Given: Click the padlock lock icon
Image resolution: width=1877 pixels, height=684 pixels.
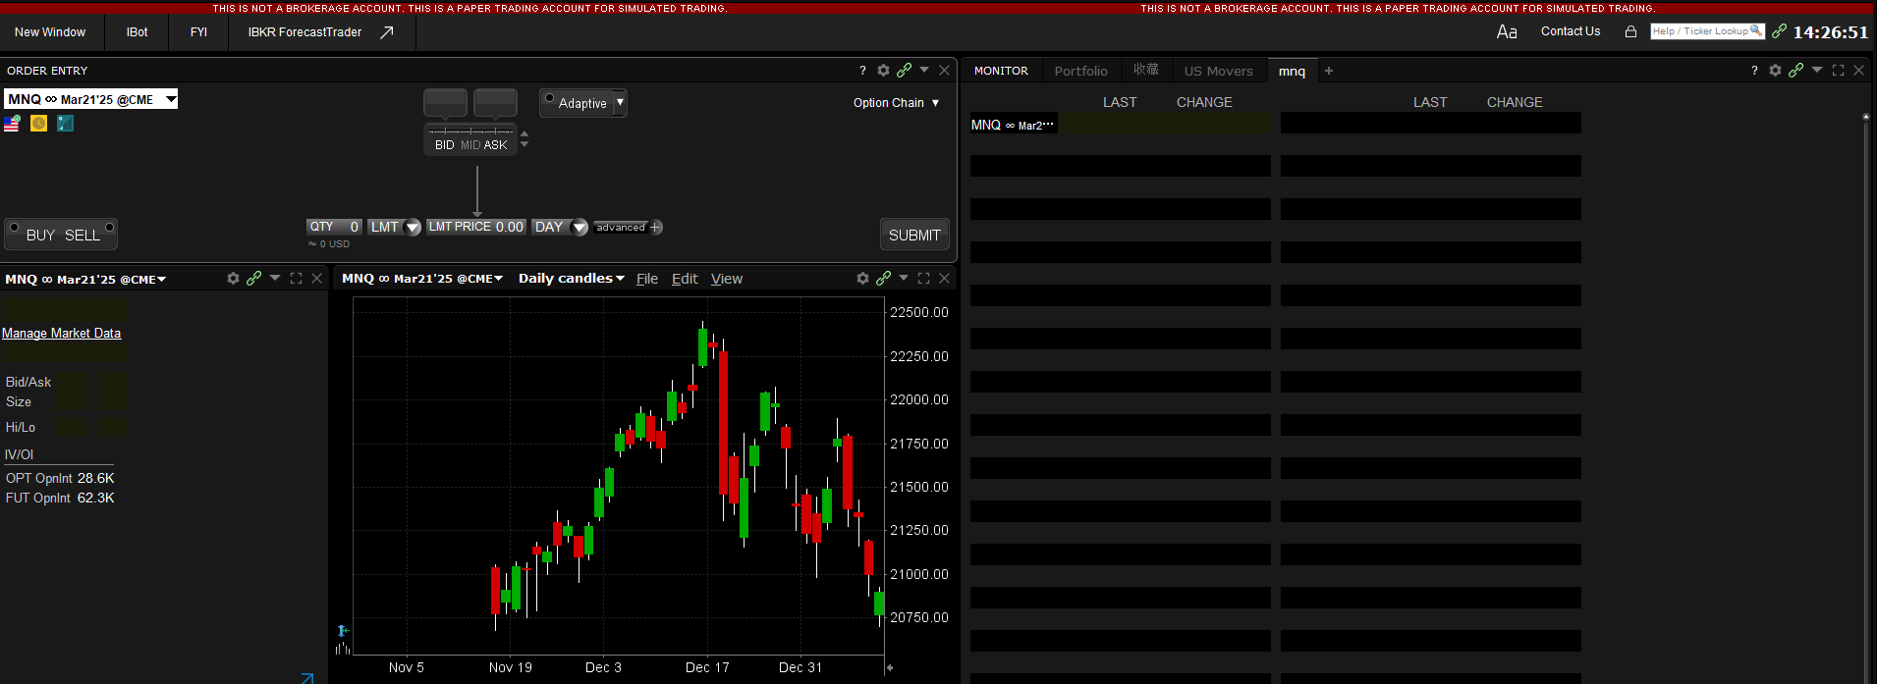Looking at the screenshot, I should click(1630, 31).
